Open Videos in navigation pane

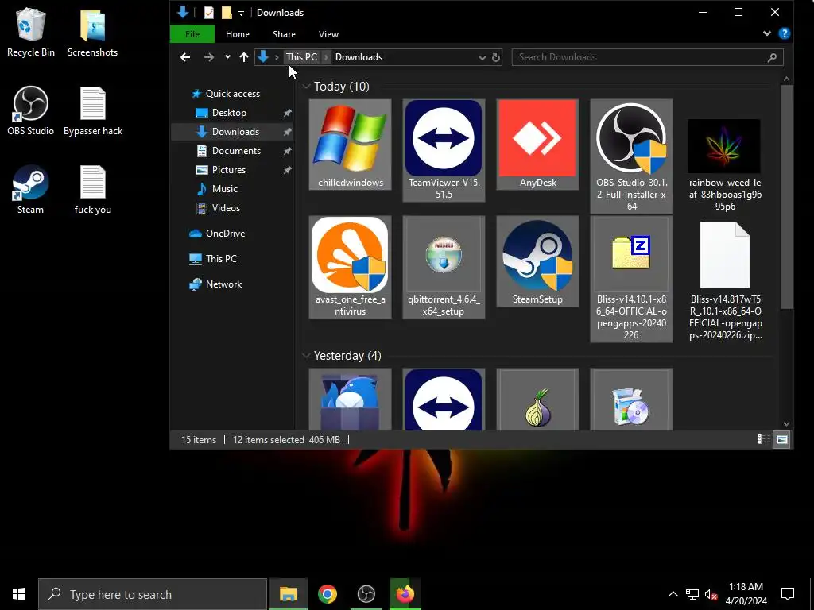(x=226, y=208)
